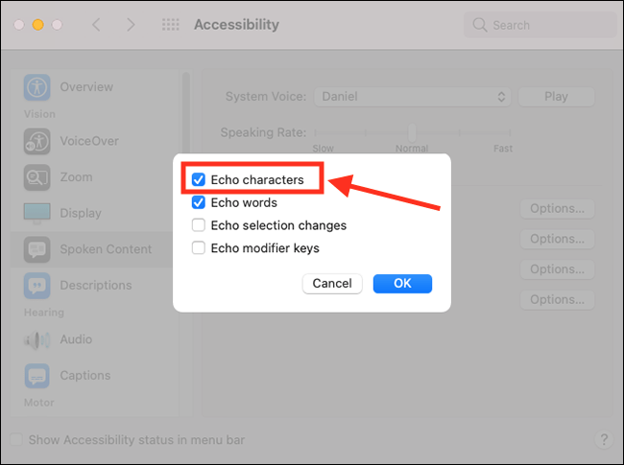The image size is (624, 465).
Task: Adjust the Speaking Rate slider
Action: pos(412,132)
